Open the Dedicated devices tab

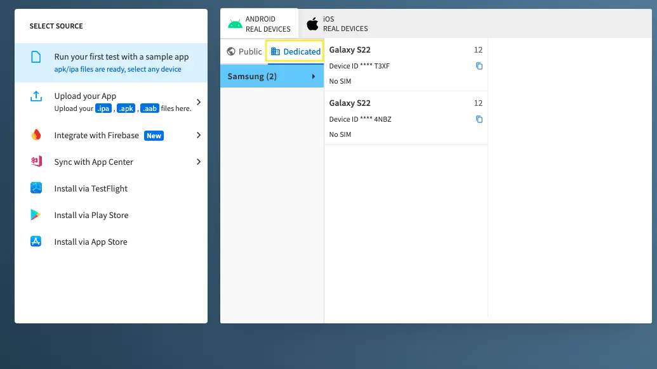(295, 51)
